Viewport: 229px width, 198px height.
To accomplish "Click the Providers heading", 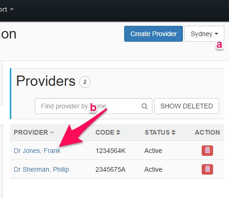I will click(46, 81).
